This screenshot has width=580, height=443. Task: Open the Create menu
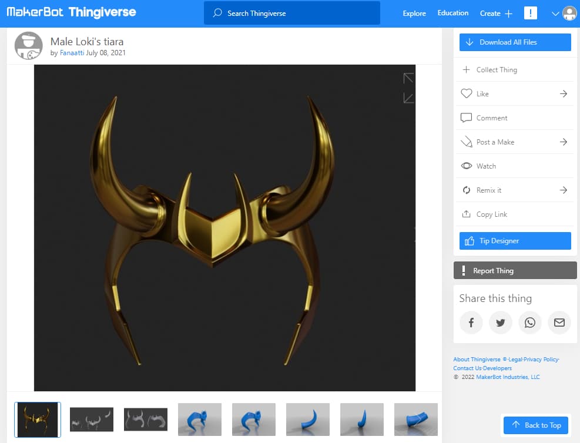click(x=490, y=14)
